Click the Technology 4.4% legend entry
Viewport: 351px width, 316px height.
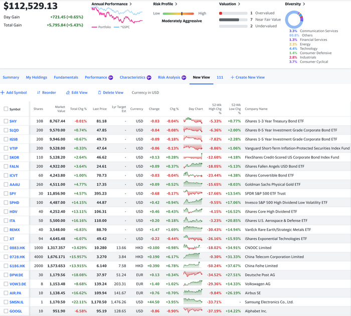303,48
